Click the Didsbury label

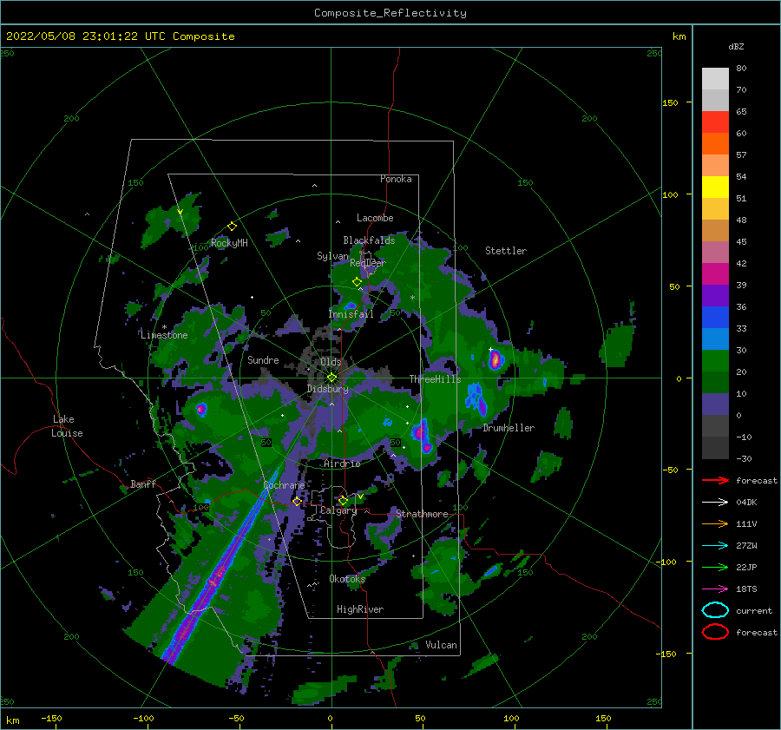tap(327, 389)
